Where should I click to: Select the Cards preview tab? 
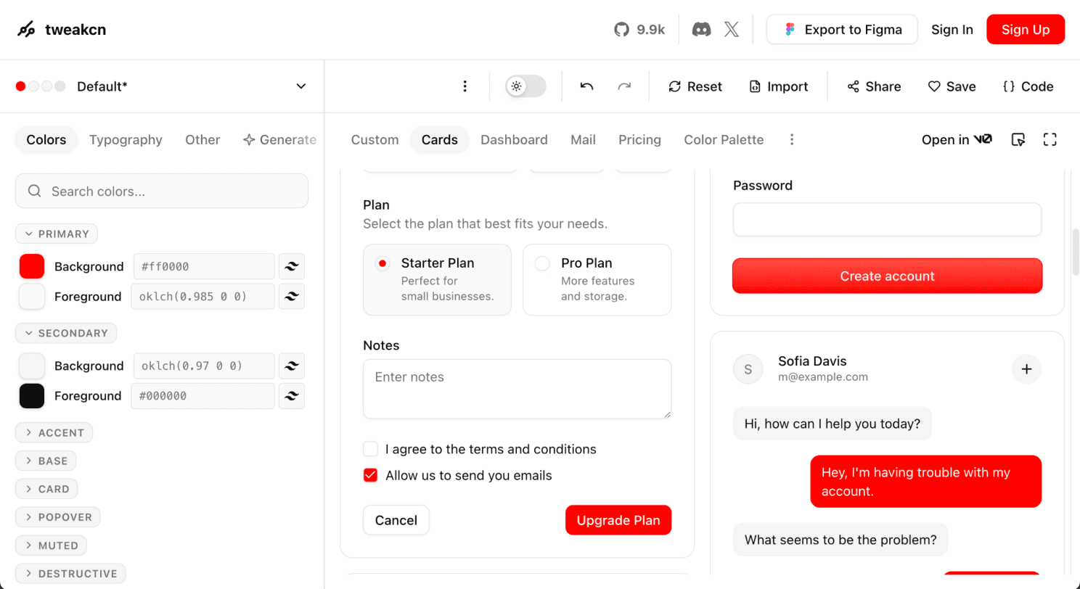tap(440, 139)
